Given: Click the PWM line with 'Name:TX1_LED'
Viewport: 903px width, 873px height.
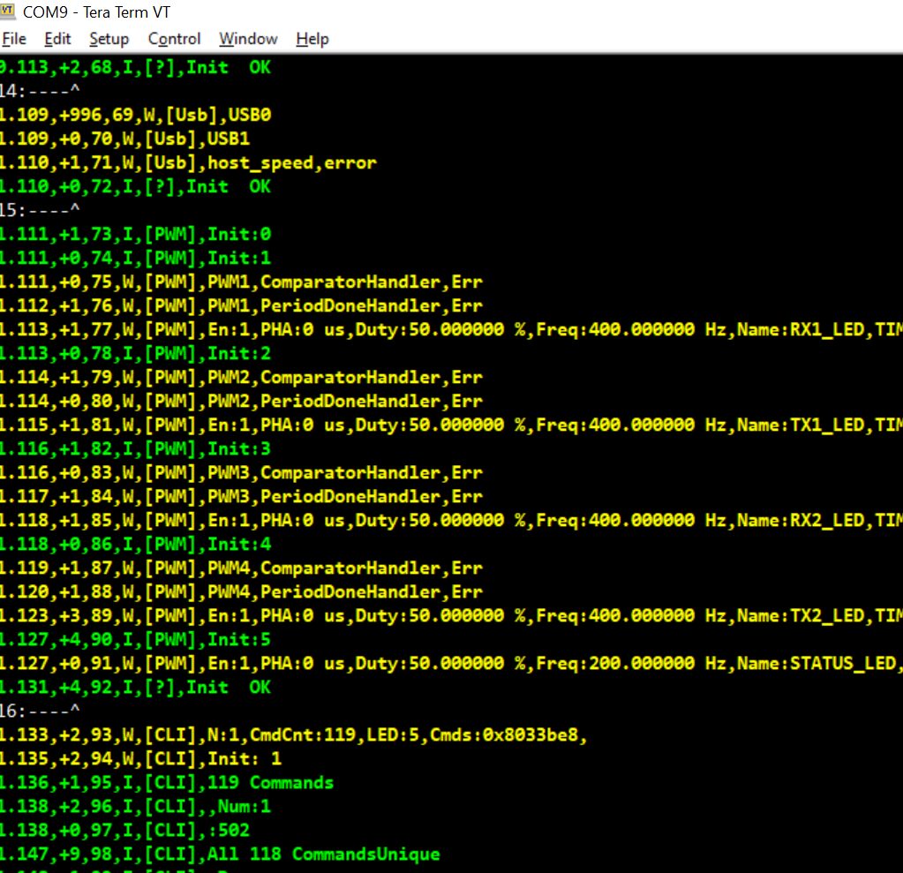Looking at the screenshot, I should [452, 425].
